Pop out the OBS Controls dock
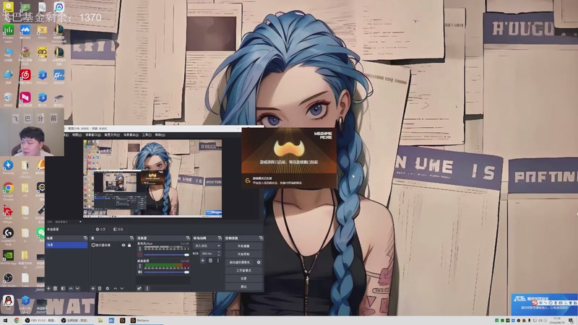The image size is (578, 325). tap(261, 238)
